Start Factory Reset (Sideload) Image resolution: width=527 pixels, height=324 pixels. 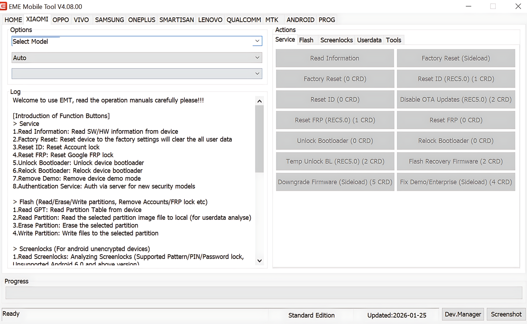[456, 58]
